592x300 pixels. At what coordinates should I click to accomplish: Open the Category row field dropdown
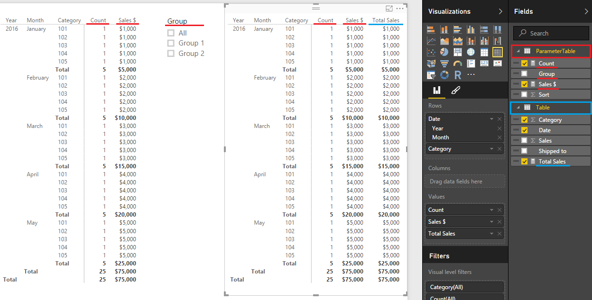tap(492, 149)
